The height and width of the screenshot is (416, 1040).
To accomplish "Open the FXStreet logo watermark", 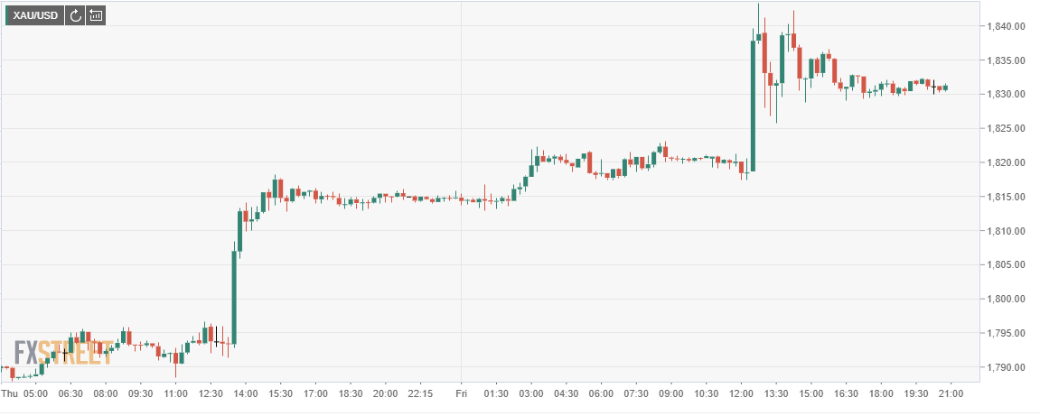I will pos(63,353).
